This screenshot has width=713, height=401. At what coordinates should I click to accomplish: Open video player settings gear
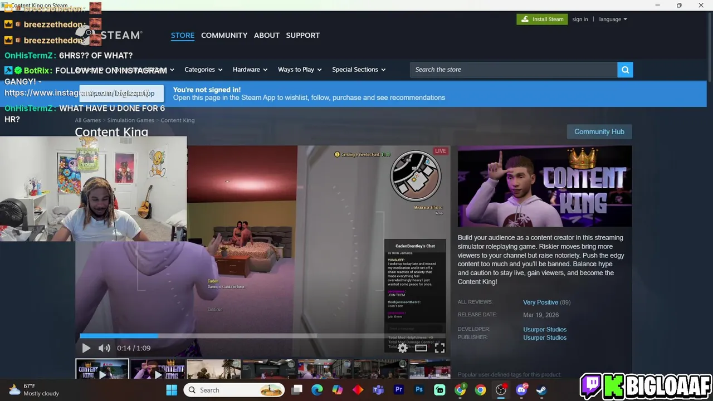tap(402, 348)
